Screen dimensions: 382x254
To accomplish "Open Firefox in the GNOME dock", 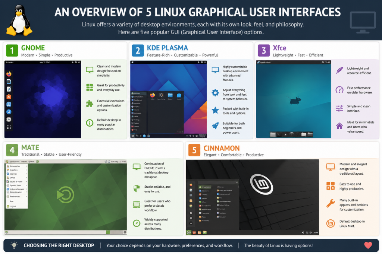I will click(x=9, y=74).
